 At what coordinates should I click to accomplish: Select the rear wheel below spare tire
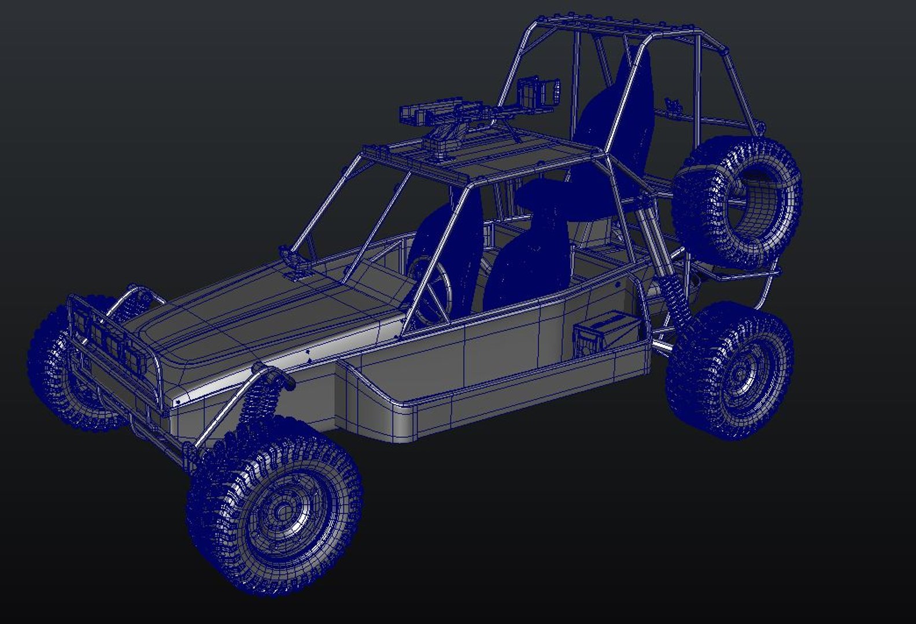730,371
